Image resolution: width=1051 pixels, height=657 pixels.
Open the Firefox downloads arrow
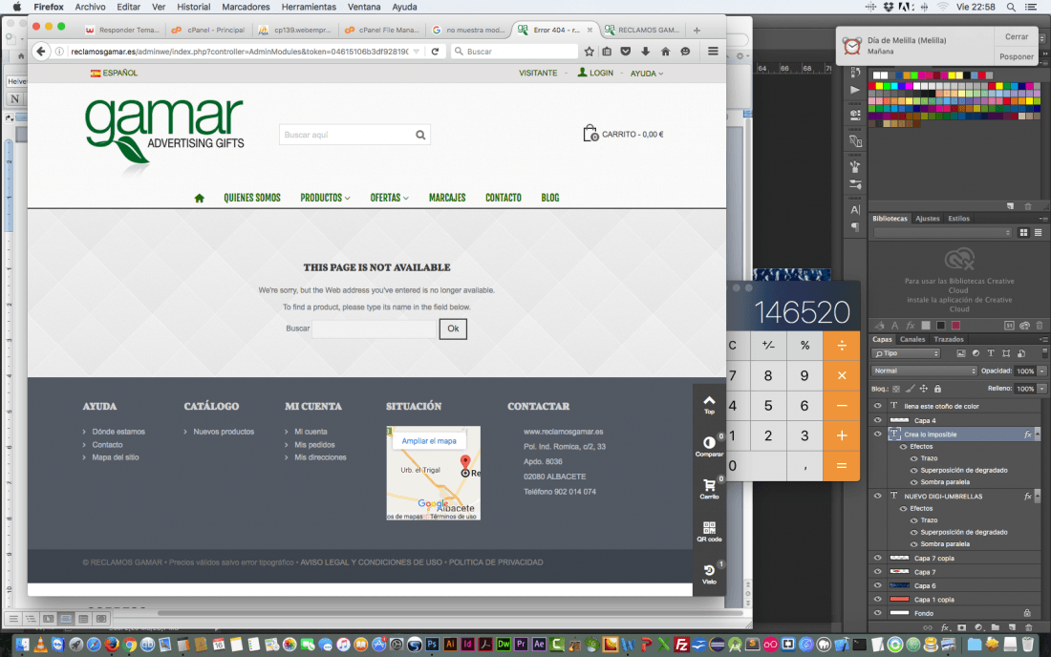pos(646,51)
